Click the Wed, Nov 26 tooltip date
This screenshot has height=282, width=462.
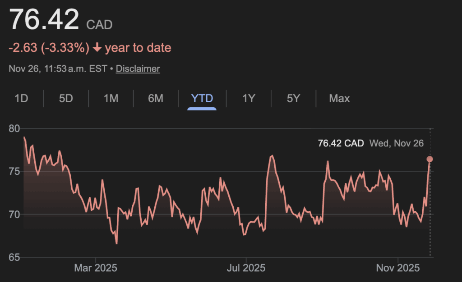tap(397, 144)
